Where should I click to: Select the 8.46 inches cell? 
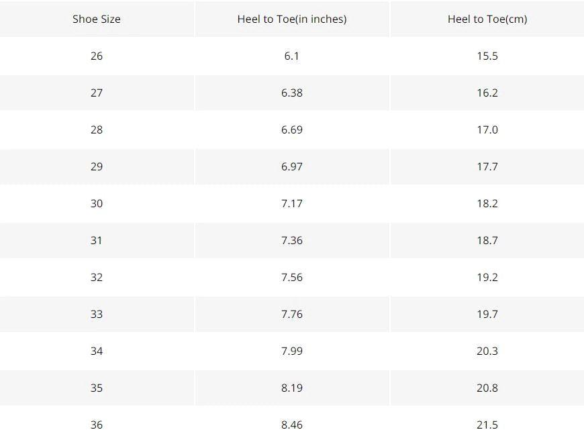coord(292,425)
